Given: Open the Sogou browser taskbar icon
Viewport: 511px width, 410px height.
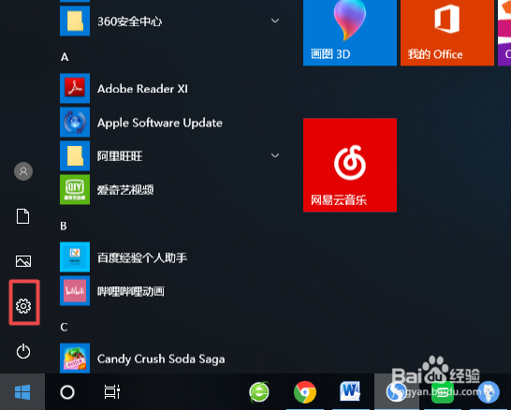Looking at the screenshot, I should click(396, 392).
